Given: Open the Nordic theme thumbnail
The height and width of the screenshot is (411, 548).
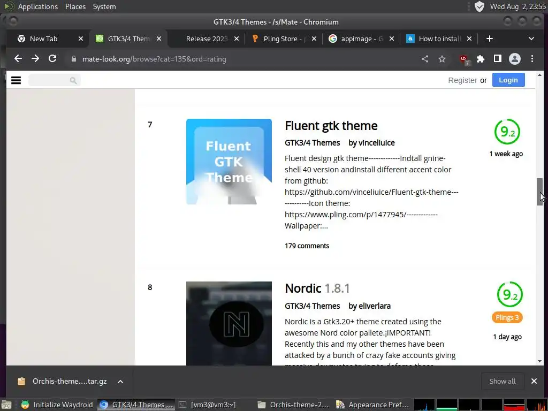Looking at the screenshot, I should pos(229,323).
